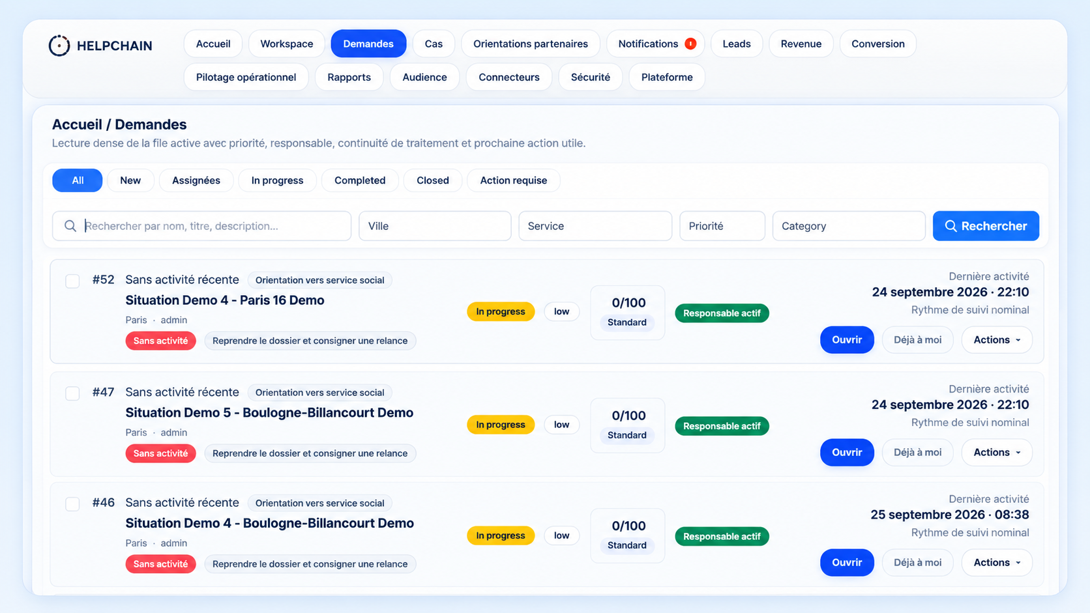
Task: Select the All filter tab
Action: pyautogui.click(x=78, y=180)
